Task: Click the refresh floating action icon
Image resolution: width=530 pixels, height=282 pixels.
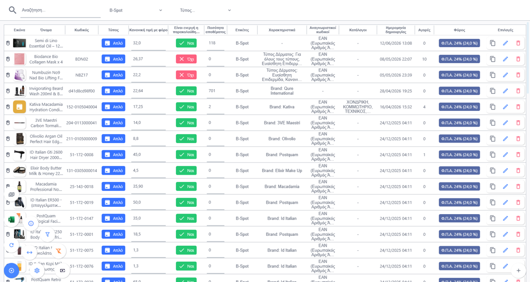Action: pyautogui.click(x=11, y=245)
